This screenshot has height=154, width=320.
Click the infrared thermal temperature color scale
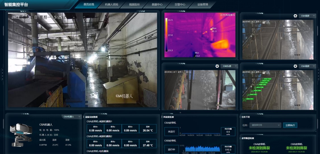pyautogui.click(x=166, y=35)
